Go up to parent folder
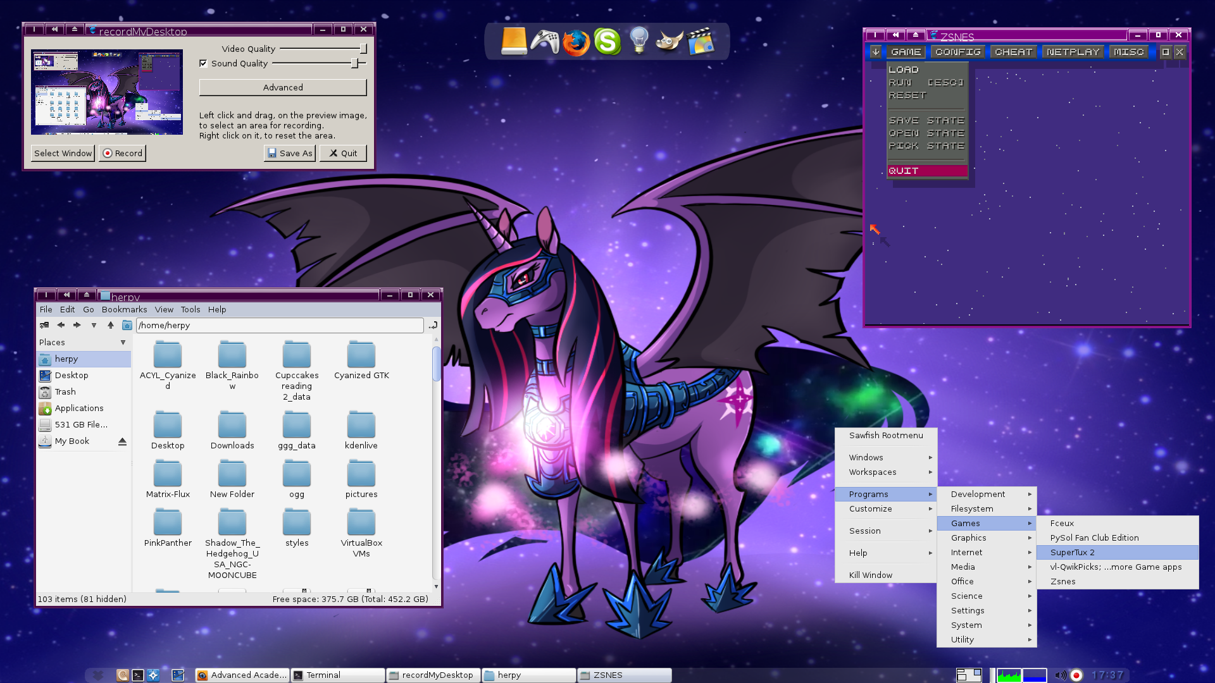The width and height of the screenshot is (1215, 683). (111, 325)
